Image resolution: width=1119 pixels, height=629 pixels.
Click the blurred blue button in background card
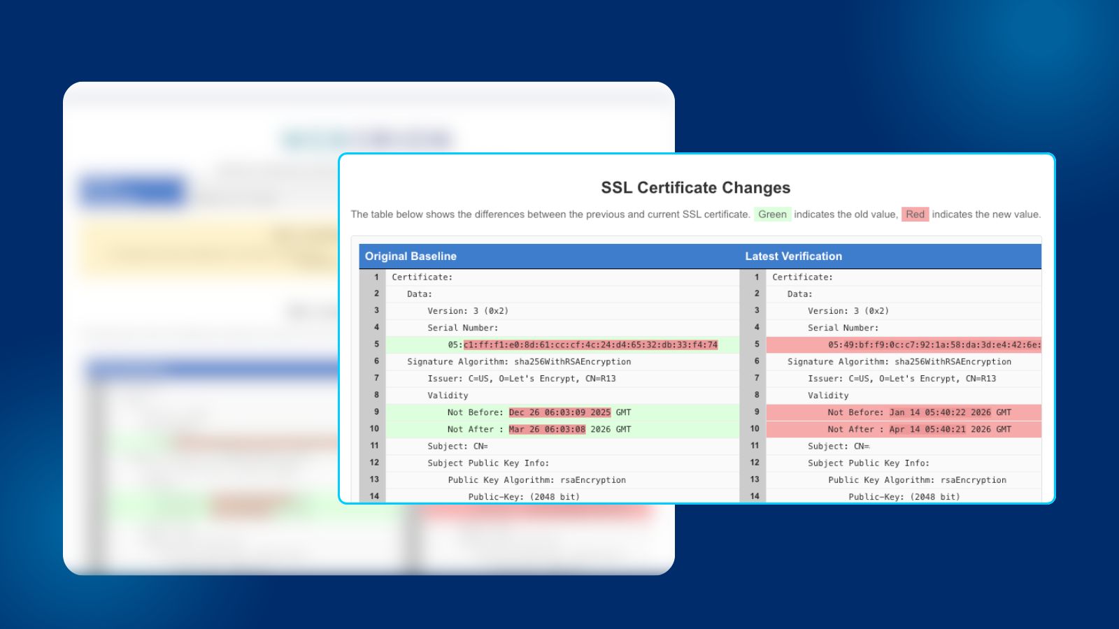point(132,191)
